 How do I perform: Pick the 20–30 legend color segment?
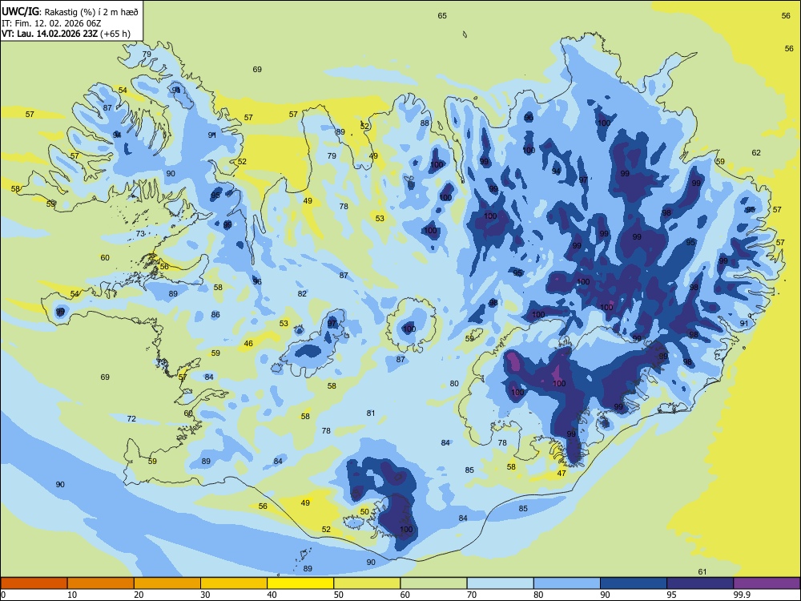(x=167, y=583)
